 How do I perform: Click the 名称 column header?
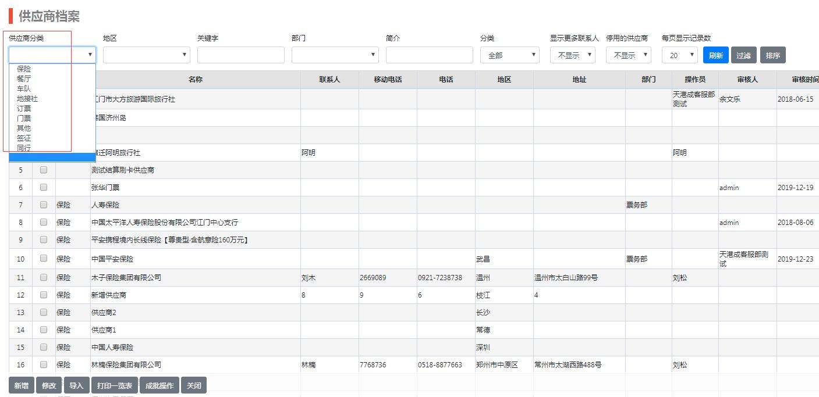pos(196,80)
